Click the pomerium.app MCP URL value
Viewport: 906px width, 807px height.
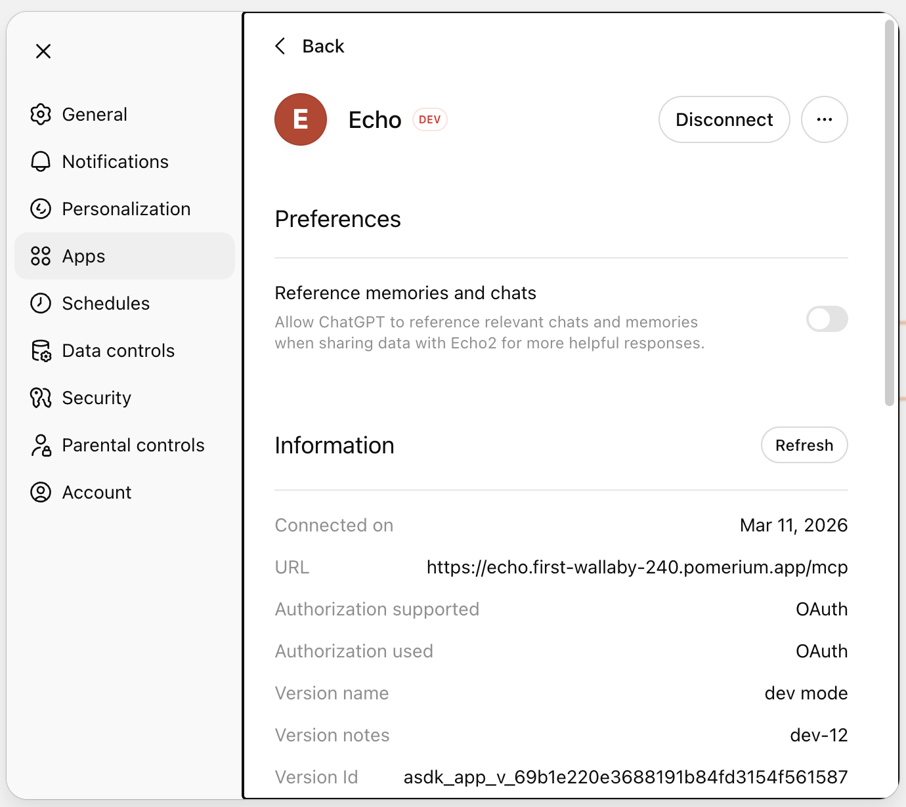637,567
